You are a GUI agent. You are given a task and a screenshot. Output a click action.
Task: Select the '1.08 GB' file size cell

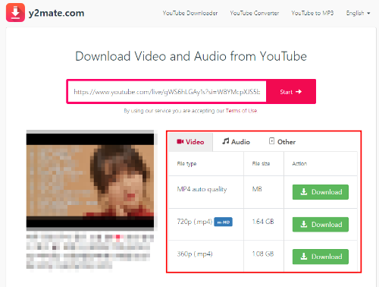click(263, 254)
